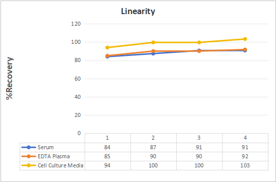Select the Serum value 87 cell

pos(154,147)
